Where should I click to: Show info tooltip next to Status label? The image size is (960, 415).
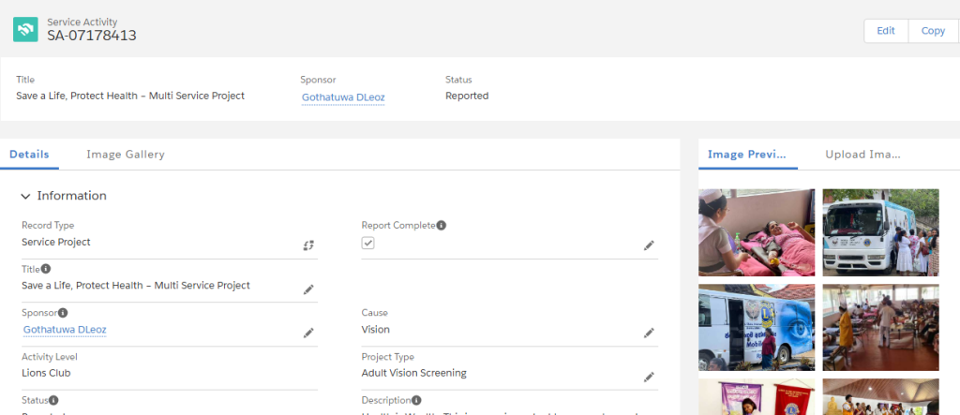(53, 400)
